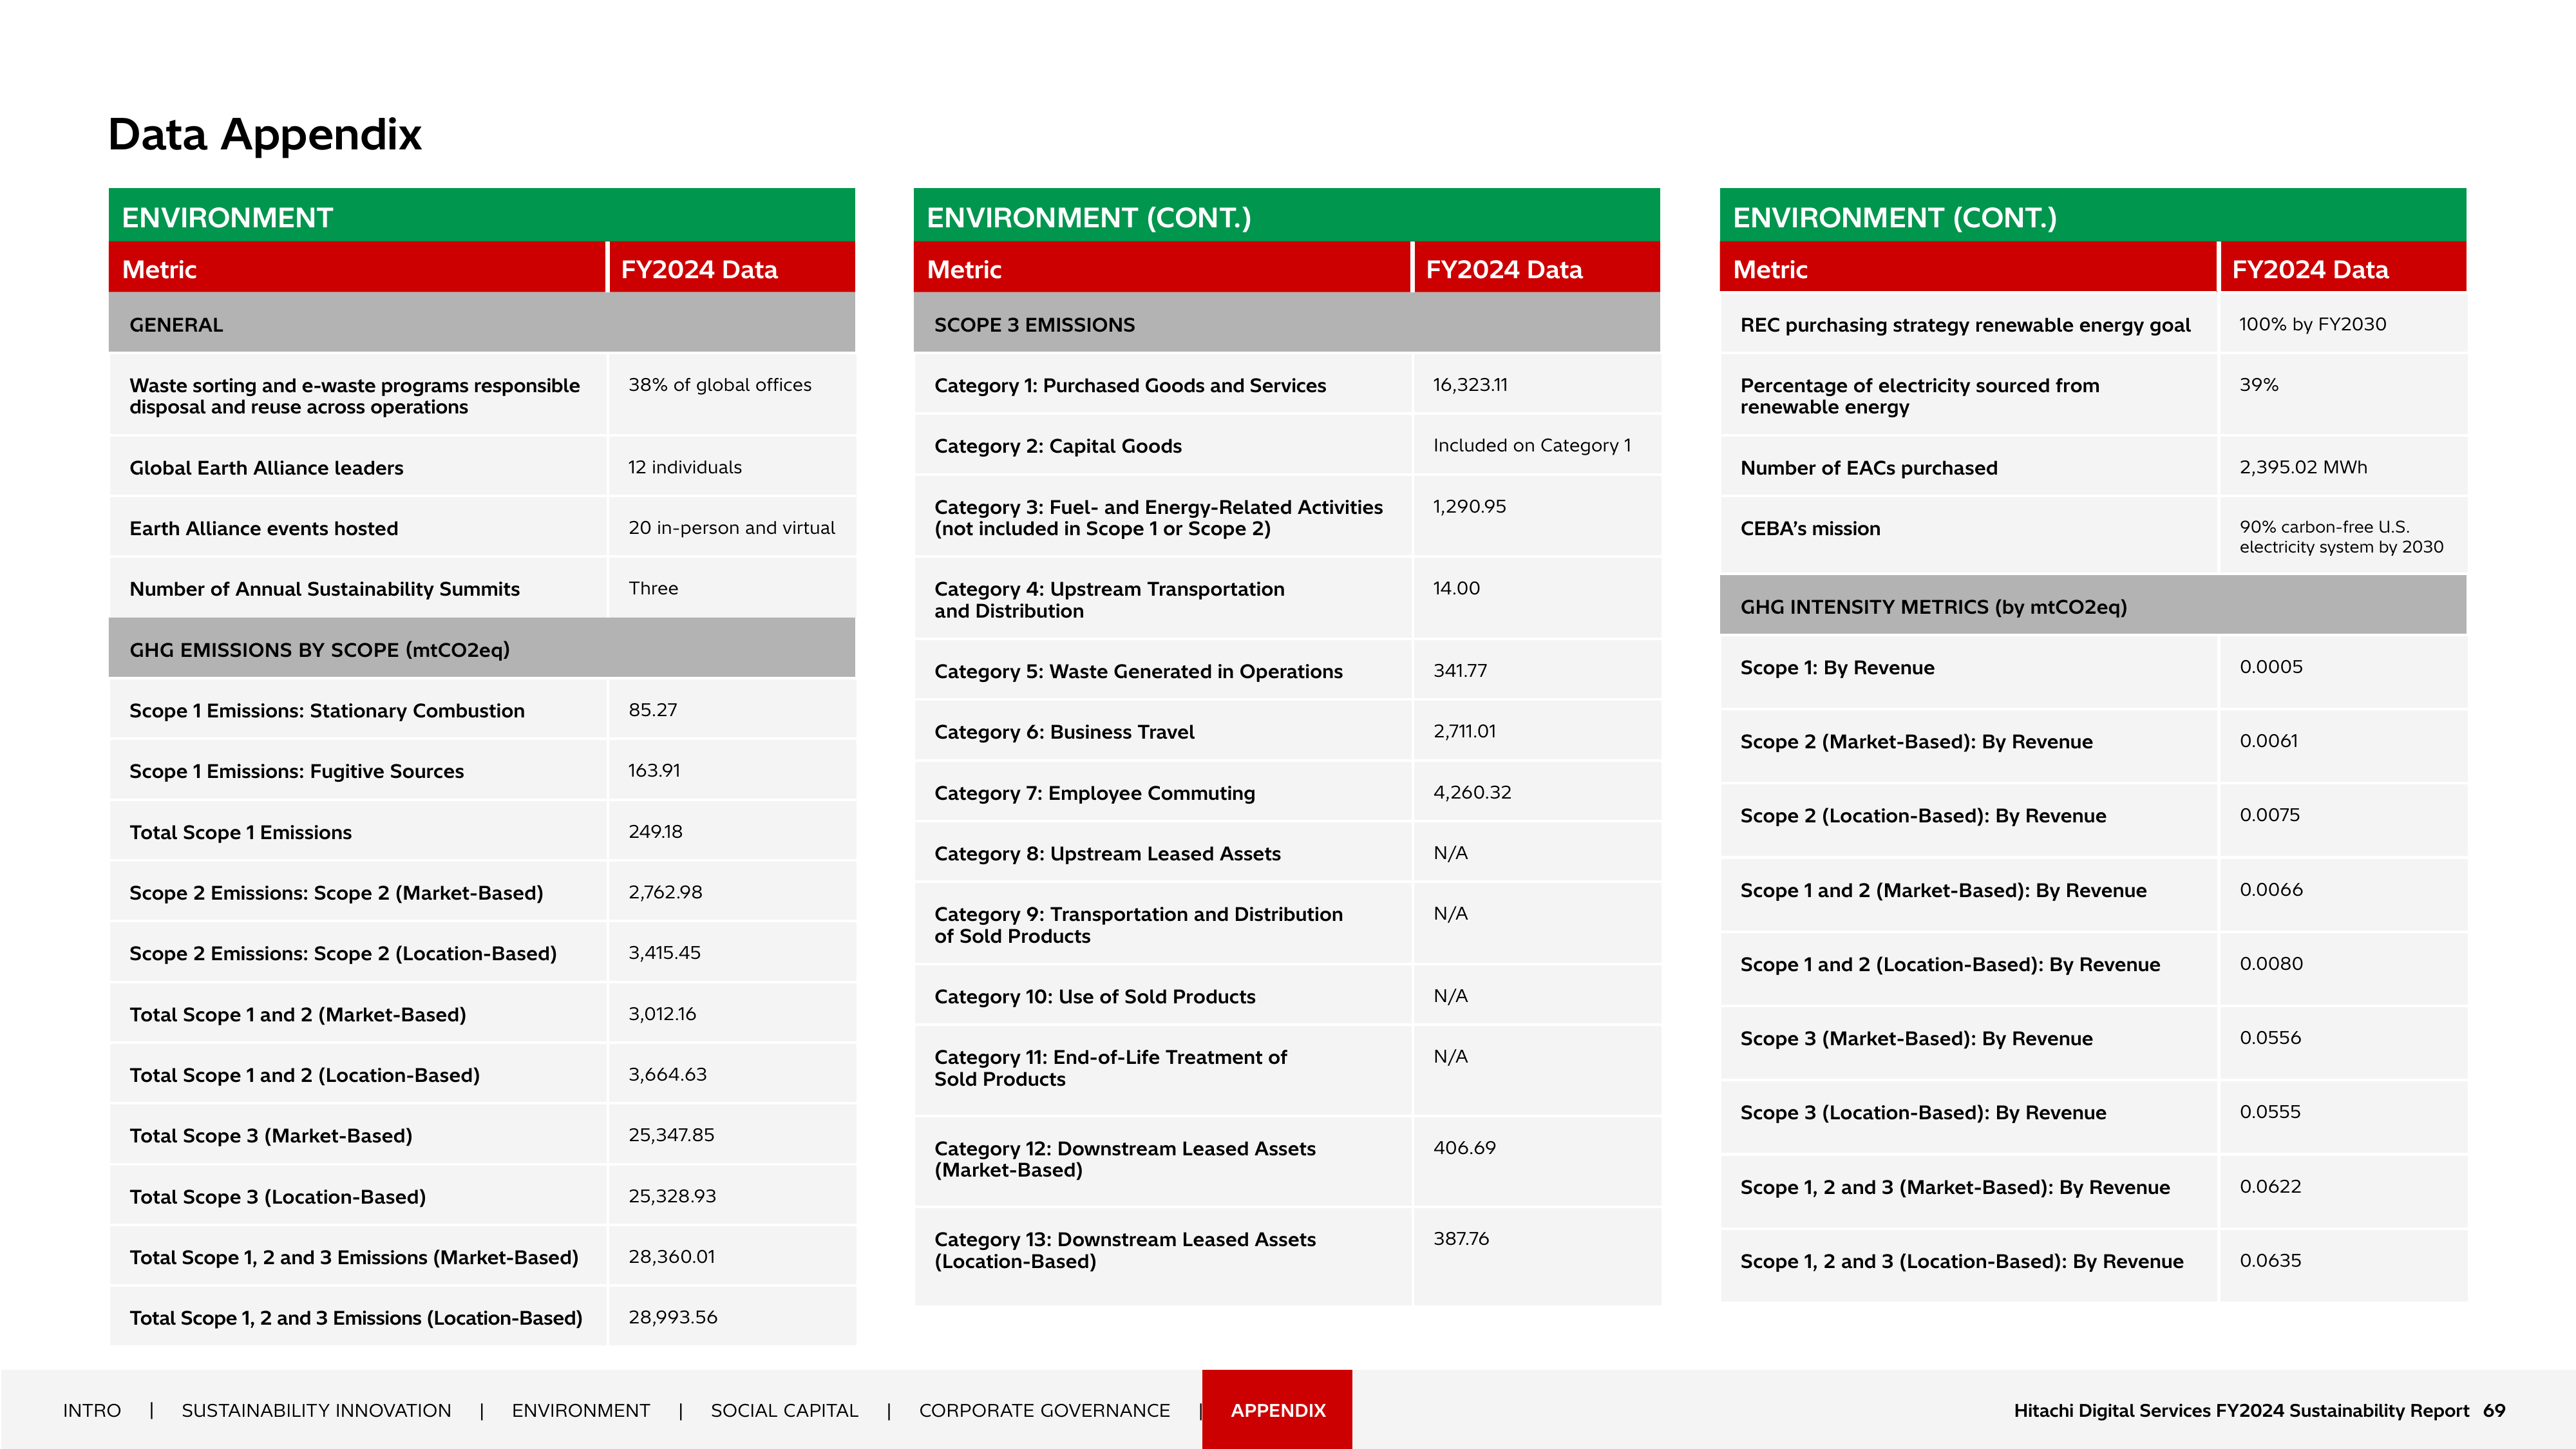Click the 387.76 Category 13 value

(1461, 1238)
